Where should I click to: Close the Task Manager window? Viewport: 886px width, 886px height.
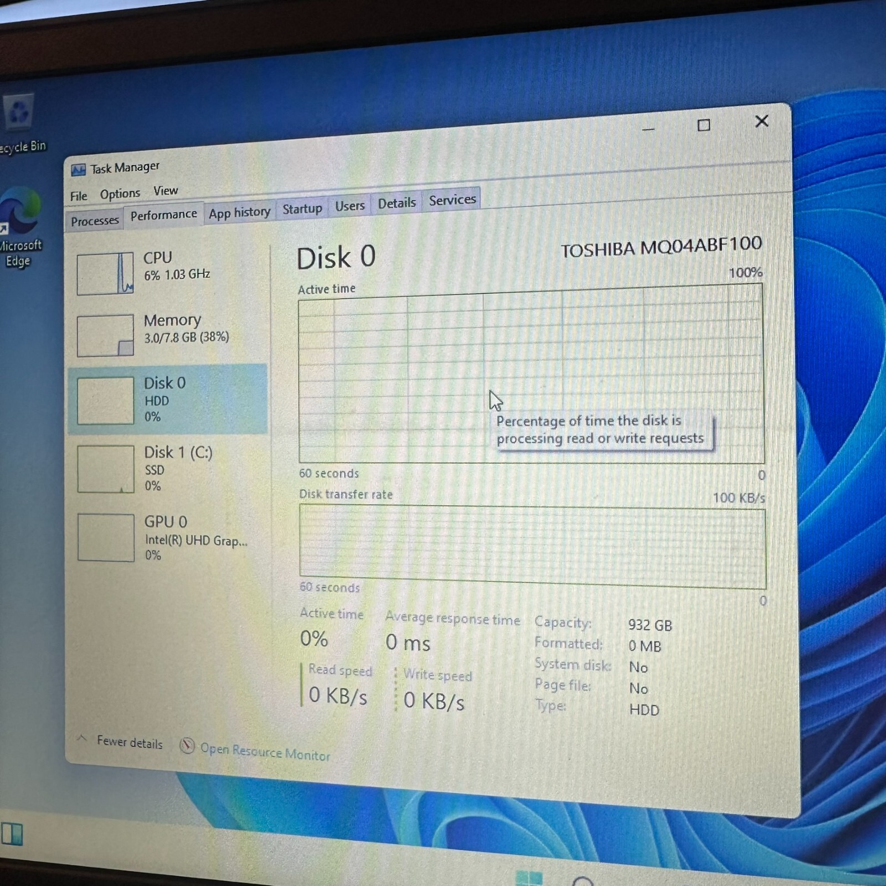[762, 121]
